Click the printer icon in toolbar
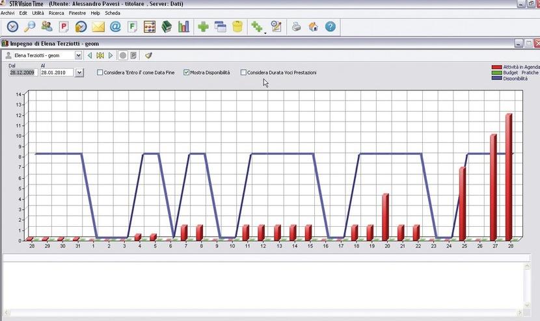 point(296,27)
